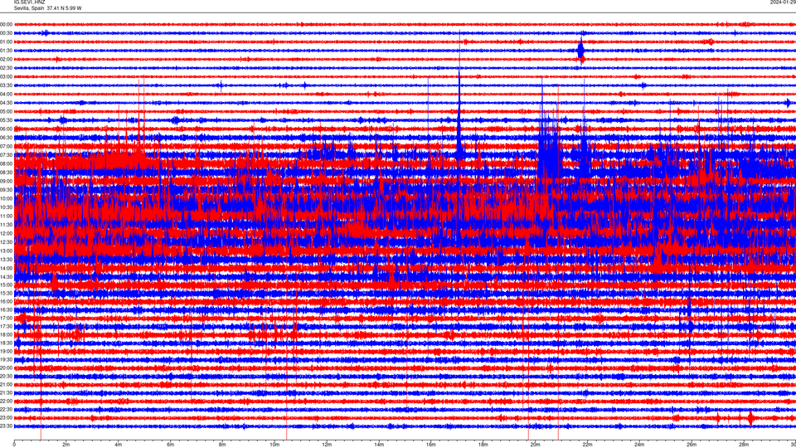Image resolution: width=796 pixels, height=448 pixels.
Task: Select the 16:30 time row label
Action: [x=6, y=309]
